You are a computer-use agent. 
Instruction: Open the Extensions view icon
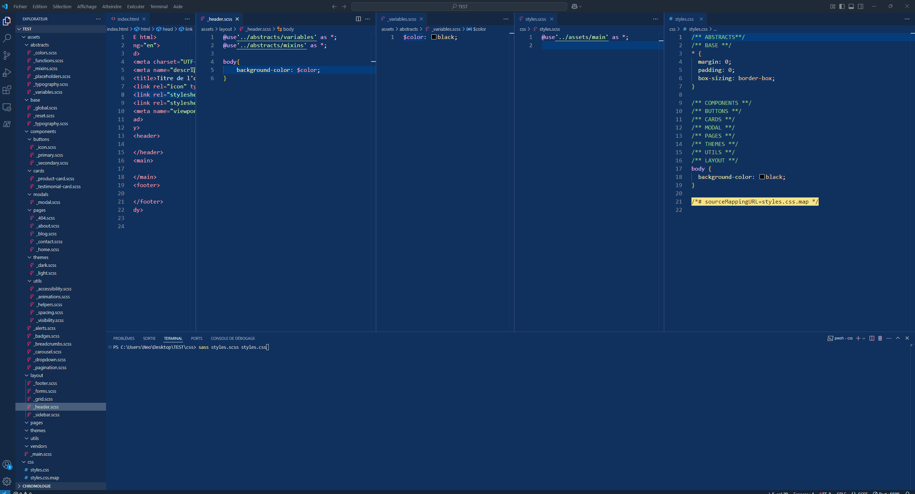point(7,90)
